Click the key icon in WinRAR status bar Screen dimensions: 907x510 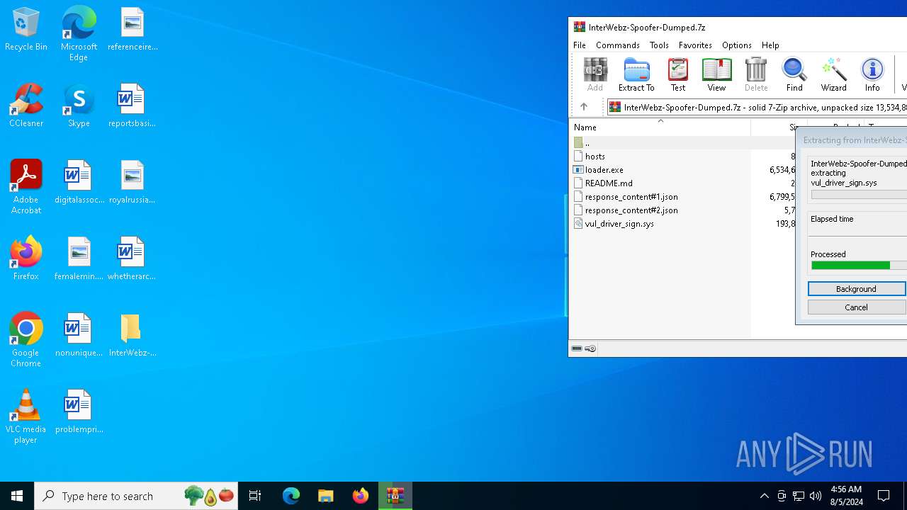click(x=590, y=348)
